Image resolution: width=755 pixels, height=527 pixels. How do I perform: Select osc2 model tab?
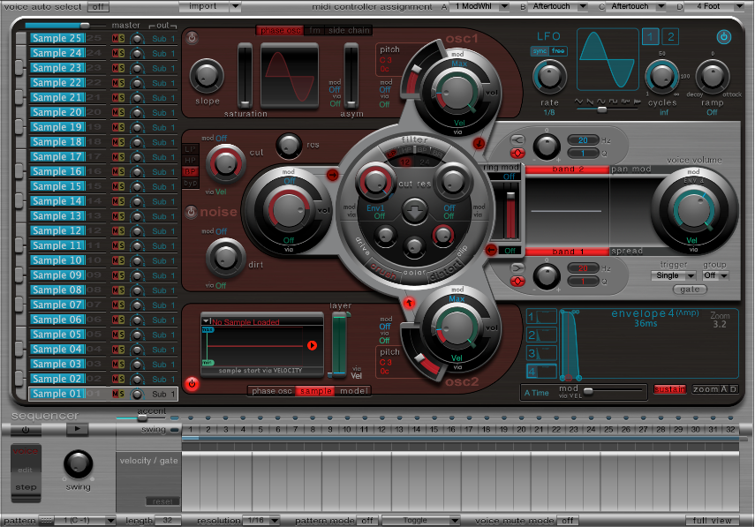[x=354, y=391]
